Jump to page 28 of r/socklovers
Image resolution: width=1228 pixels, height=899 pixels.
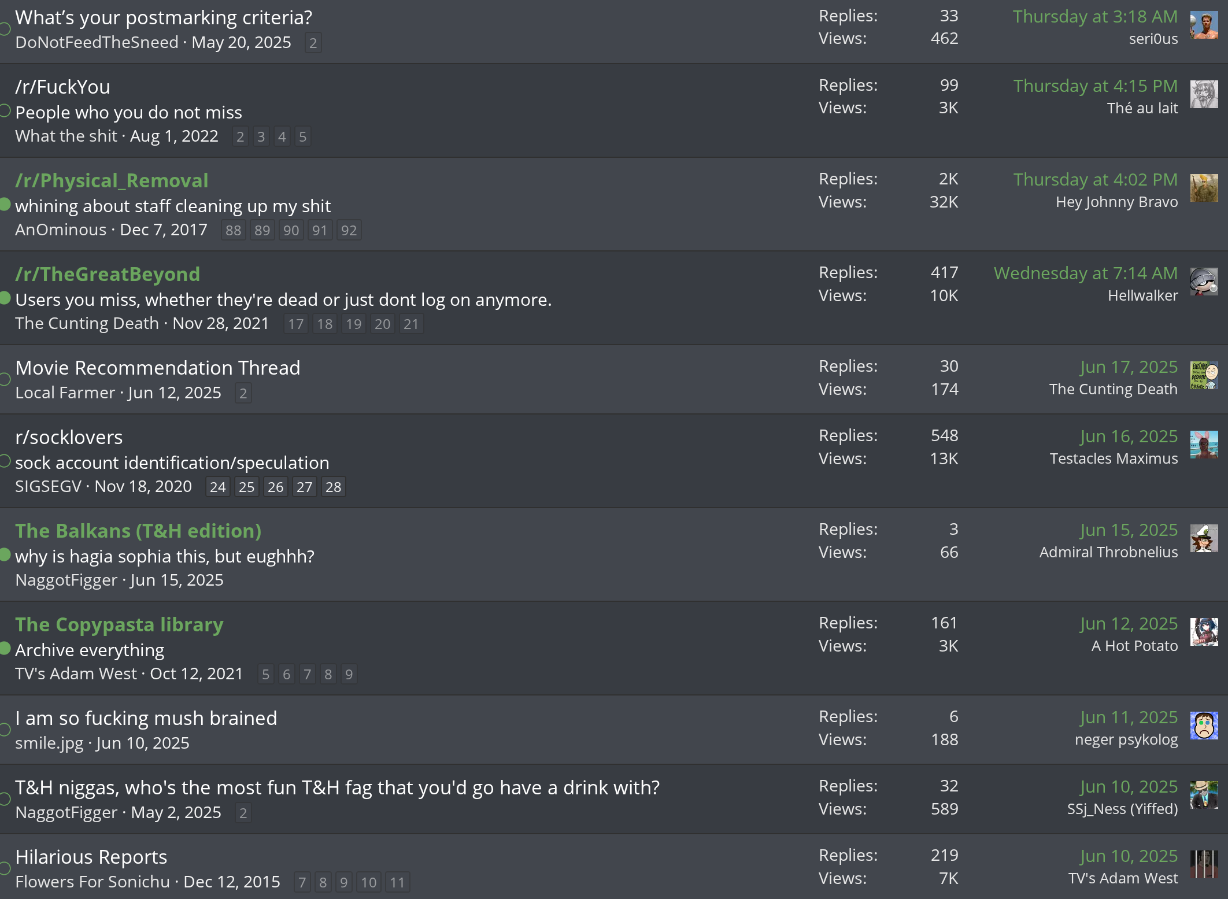[333, 487]
